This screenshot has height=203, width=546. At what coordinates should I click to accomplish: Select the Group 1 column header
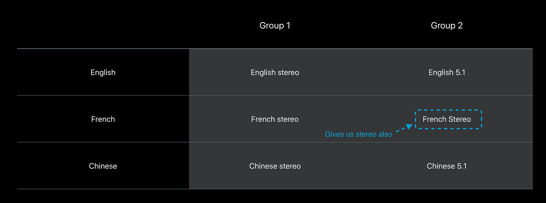275,26
